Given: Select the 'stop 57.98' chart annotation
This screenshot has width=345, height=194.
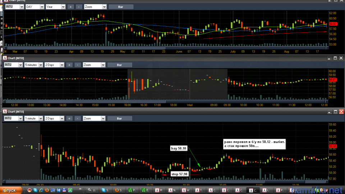Looking at the screenshot, I should point(179,174).
